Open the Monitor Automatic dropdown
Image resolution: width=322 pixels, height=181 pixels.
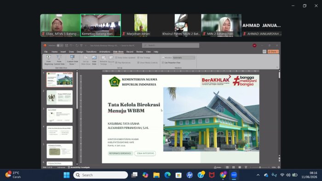tap(184, 58)
